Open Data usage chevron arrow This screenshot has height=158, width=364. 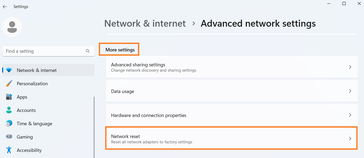350,91
